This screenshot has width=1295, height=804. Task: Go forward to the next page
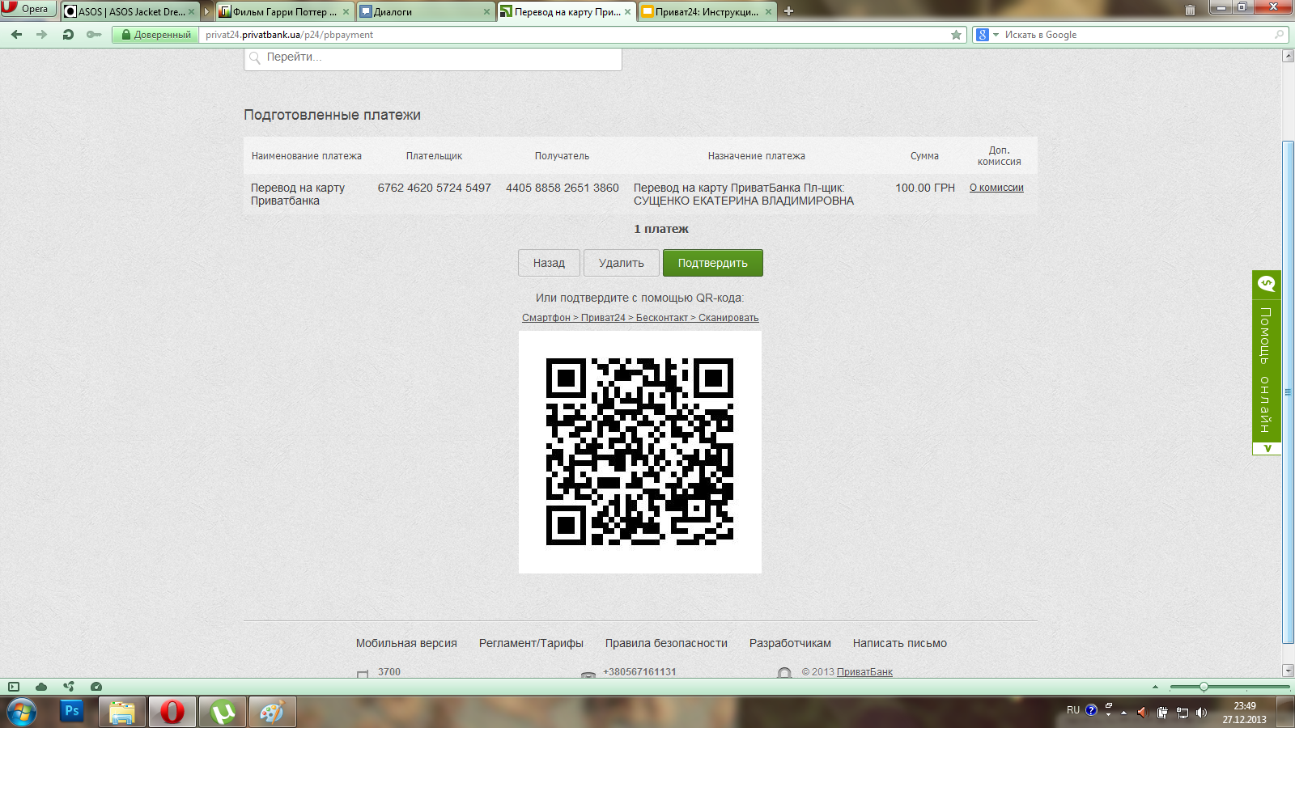(42, 35)
